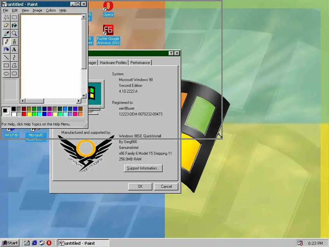
Task: Open Support Information in System Properties
Action: 143,168
